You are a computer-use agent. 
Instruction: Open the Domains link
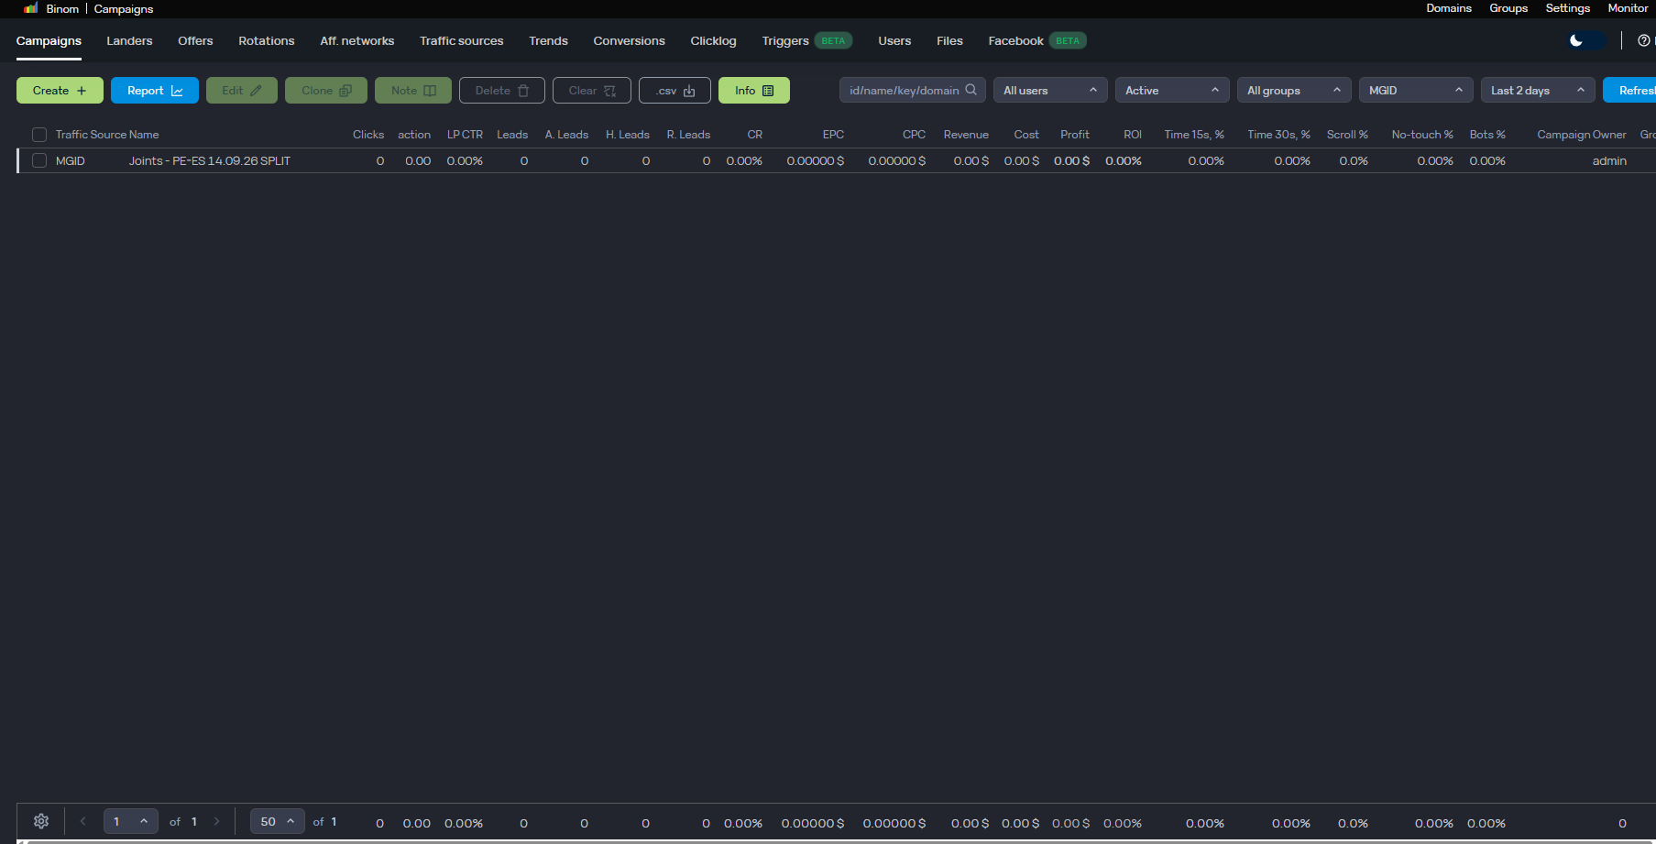(x=1449, y=8)
